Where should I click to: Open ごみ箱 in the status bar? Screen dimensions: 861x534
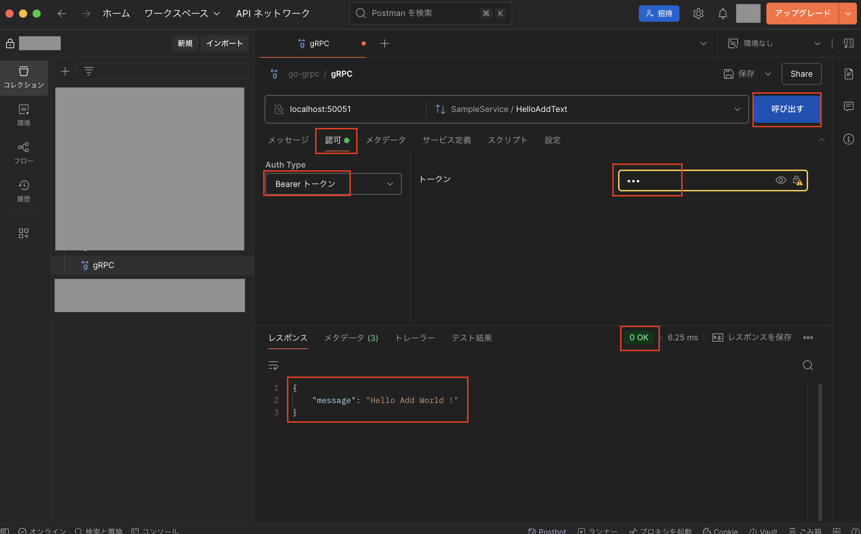point(806,531)
